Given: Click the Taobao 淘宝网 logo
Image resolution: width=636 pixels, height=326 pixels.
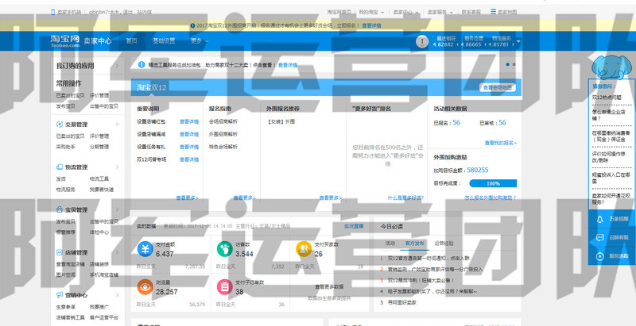Looking at the screenshot, I should click(65, 41).
